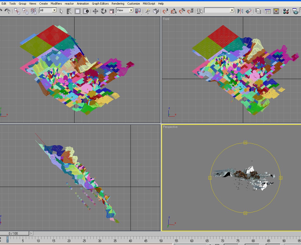Image resolution: width=301 pixels, height=245 pixels.
Task: Open the 'View' reference coordinate dropdown
Action: 131,10
